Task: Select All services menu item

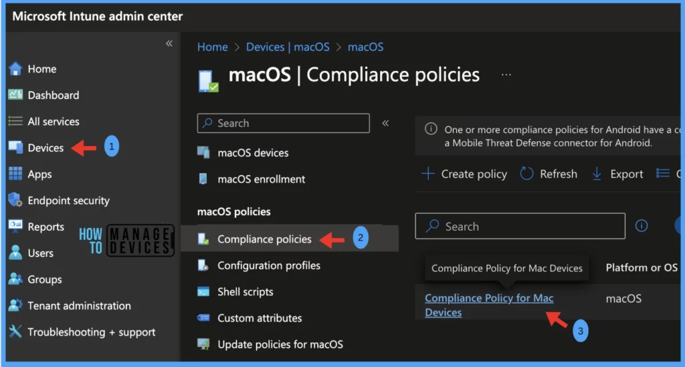Action: 54,121
